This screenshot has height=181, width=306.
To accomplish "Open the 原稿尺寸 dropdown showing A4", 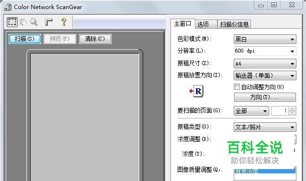I will pyautogui.click(x=265, y=64).
